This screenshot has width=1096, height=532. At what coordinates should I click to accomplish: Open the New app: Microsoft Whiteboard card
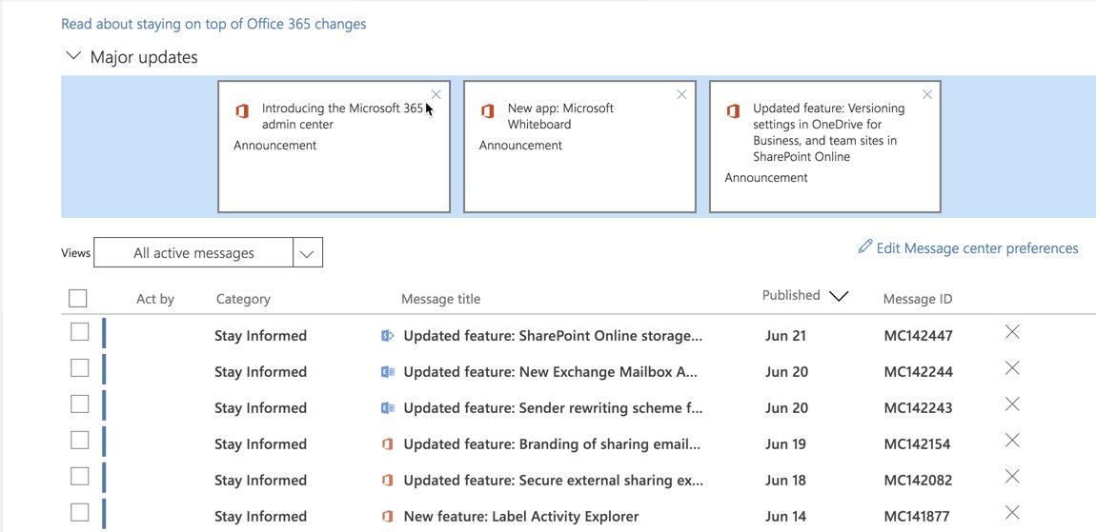coord(579,146)
